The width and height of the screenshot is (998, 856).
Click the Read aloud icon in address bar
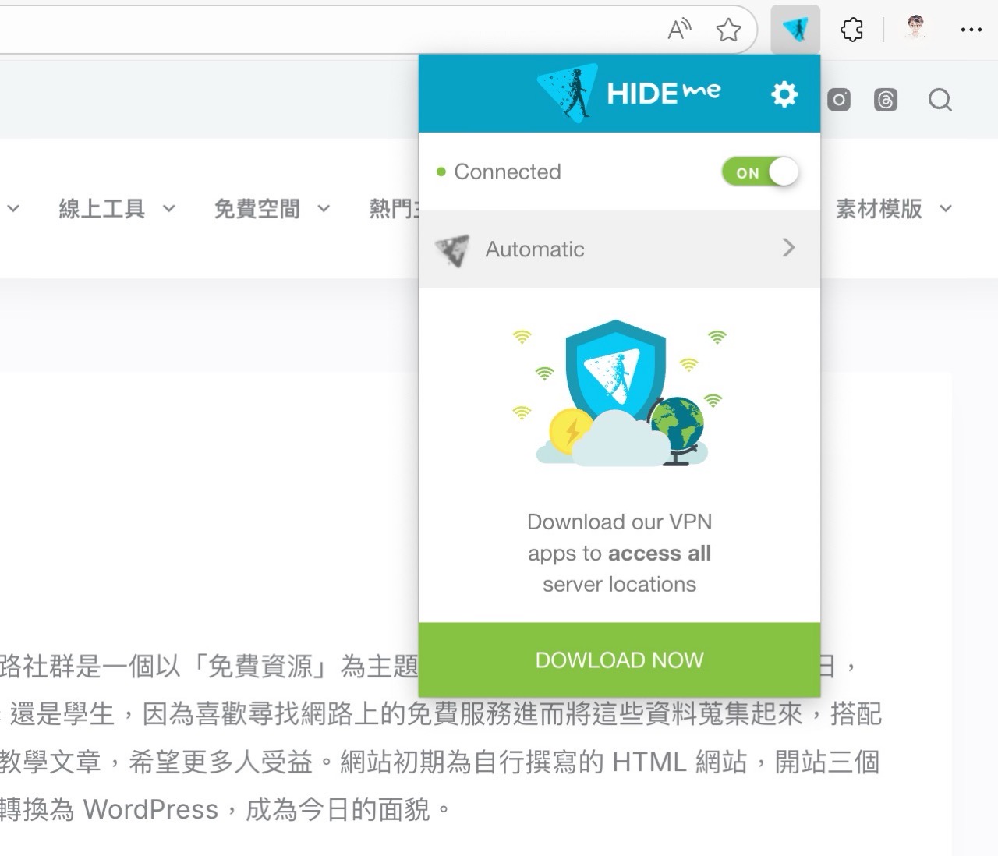[x=678, y=28]
